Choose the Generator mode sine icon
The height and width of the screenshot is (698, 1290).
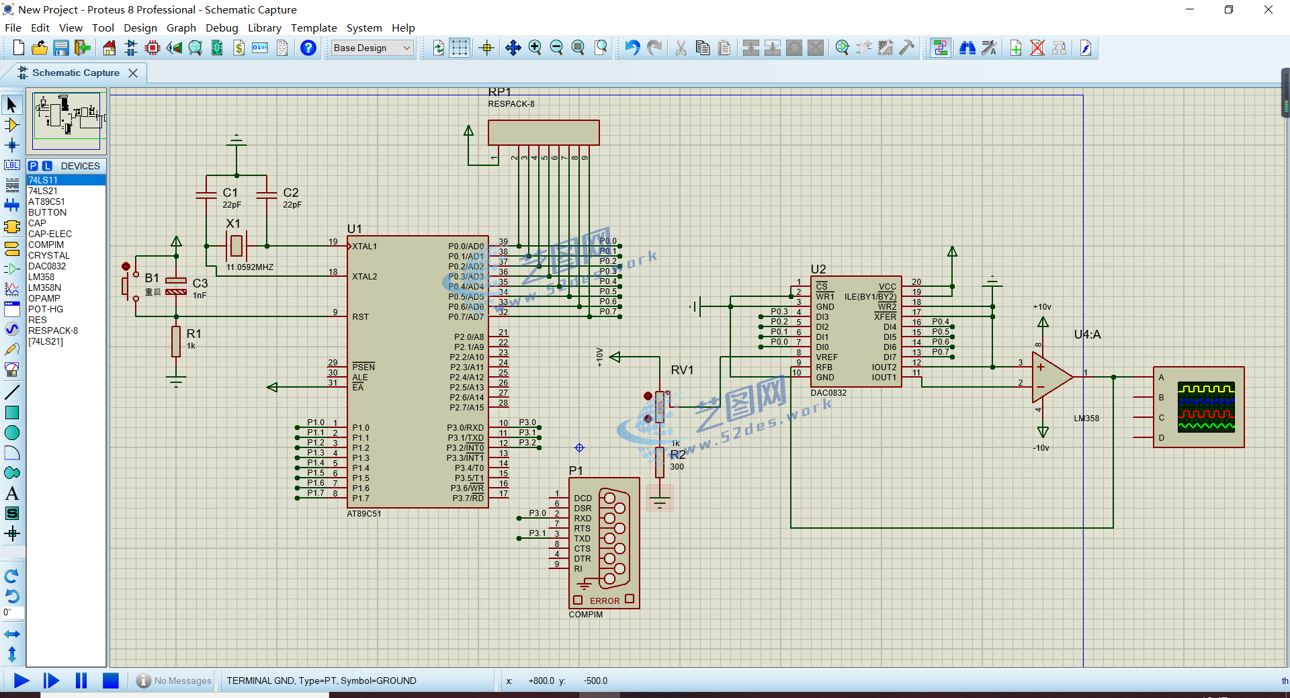coord(12,329)
